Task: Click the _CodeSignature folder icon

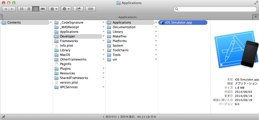Action: point(56,23)
